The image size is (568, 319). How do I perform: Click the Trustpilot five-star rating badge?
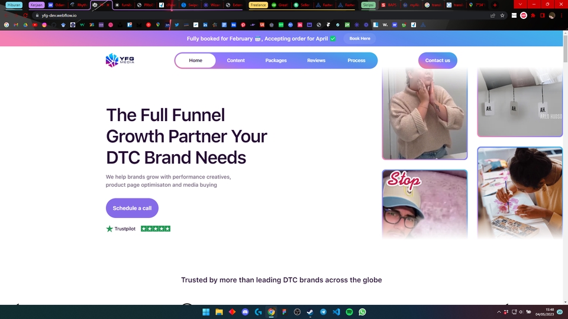coord(156,229)
